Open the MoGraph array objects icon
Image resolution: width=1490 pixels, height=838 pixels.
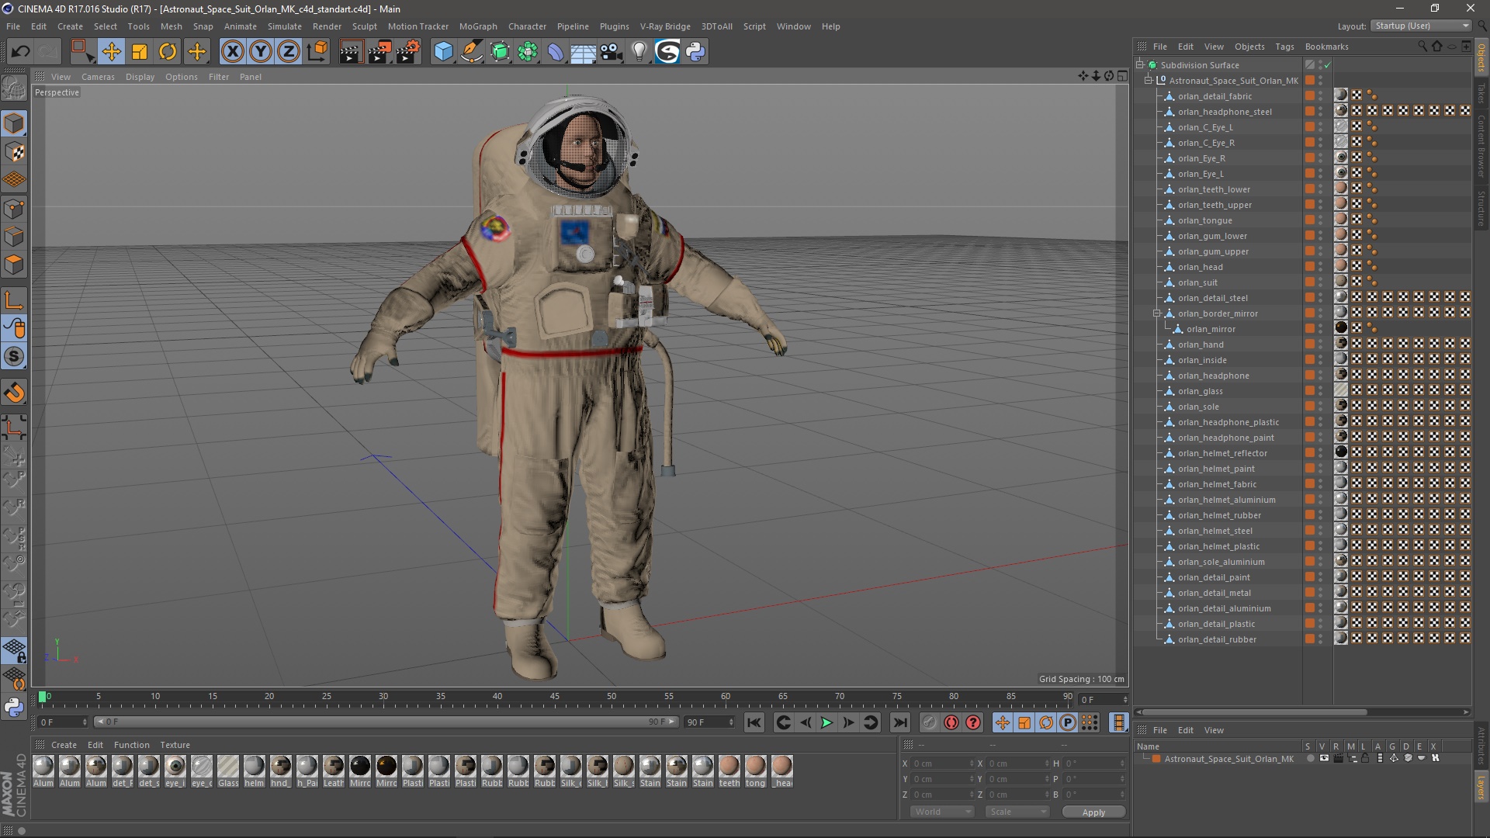pyautogui.click(x=528, y=52)
